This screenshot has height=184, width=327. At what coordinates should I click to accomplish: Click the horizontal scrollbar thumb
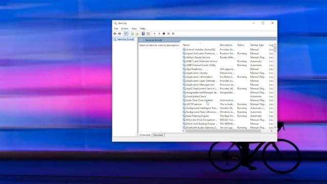click(x=223, y=131)
